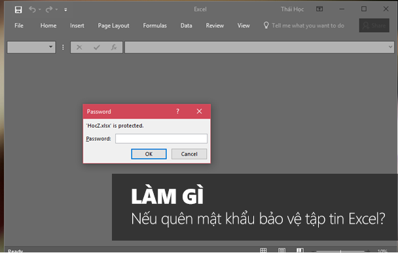The image size is (398, 257).
Task: Click the zoom slider in status bar
Action: [x=340, y=251]
